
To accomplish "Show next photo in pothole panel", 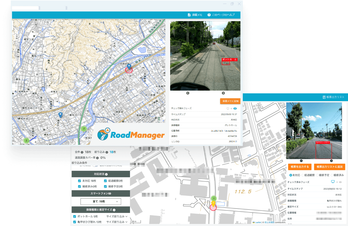I will [223, 93].
